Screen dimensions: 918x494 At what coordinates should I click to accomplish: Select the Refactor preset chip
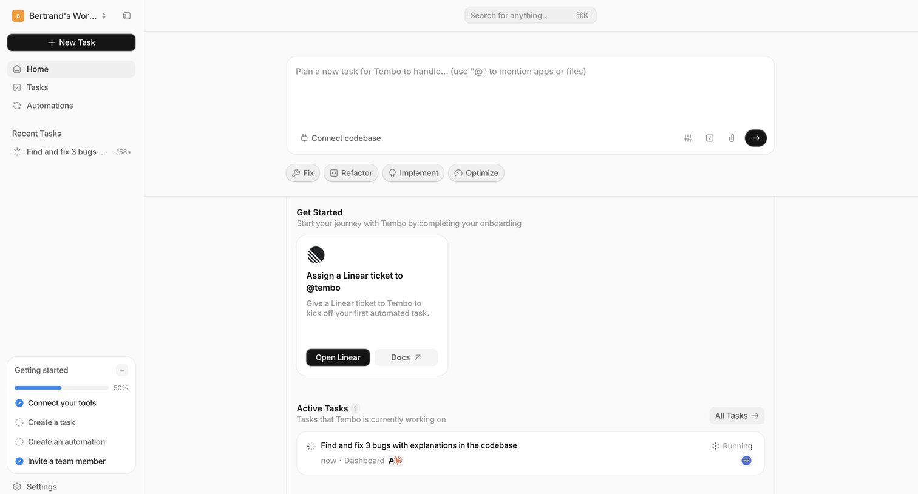(351, 173)
